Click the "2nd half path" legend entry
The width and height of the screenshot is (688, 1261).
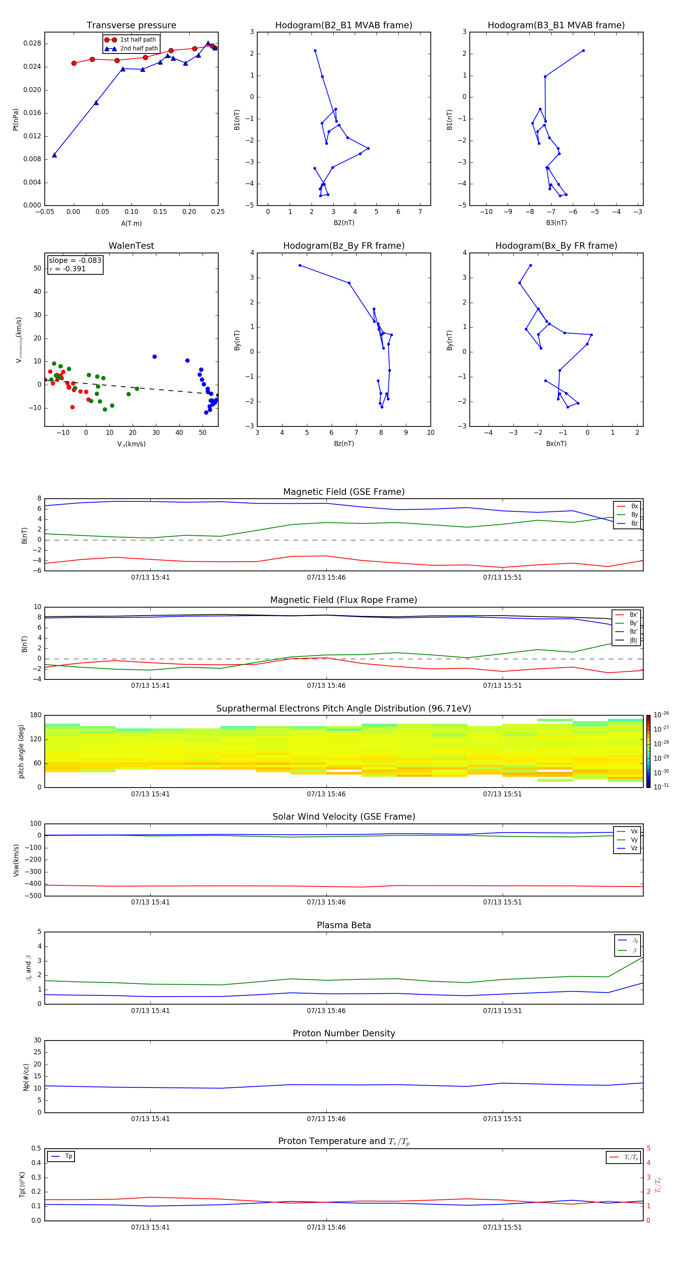(x=131, y=49)
